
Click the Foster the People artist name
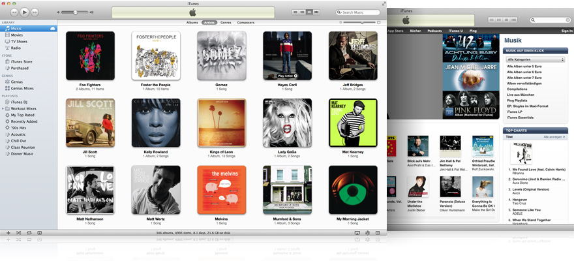[156, 85]
